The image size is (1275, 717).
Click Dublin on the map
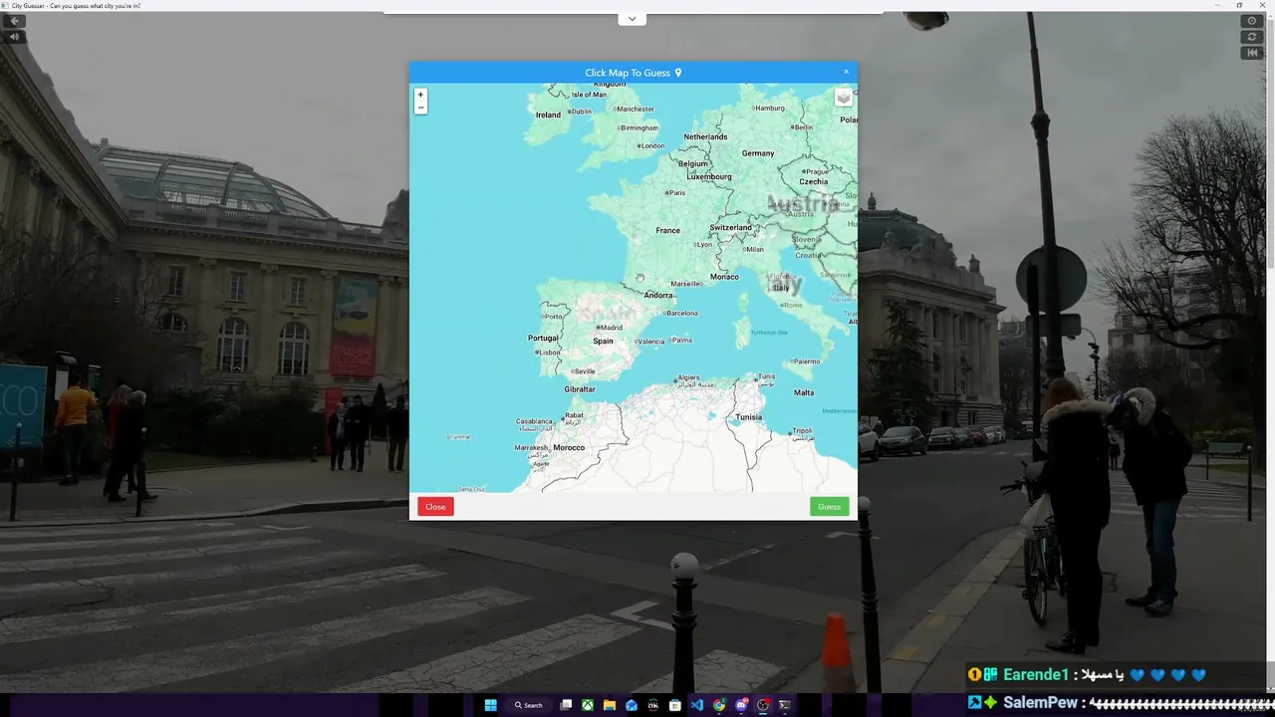click(x=580, y=112)
